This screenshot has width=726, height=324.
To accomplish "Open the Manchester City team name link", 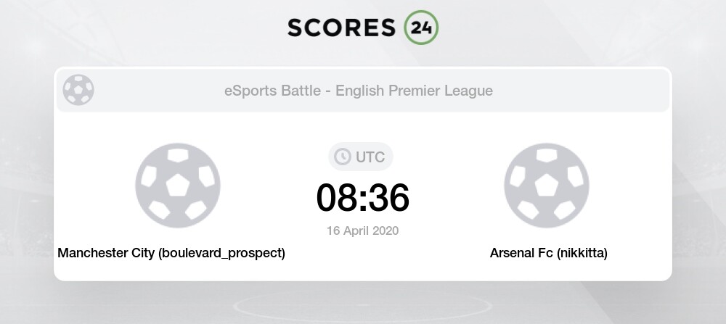I will click(x=106, y=253).
